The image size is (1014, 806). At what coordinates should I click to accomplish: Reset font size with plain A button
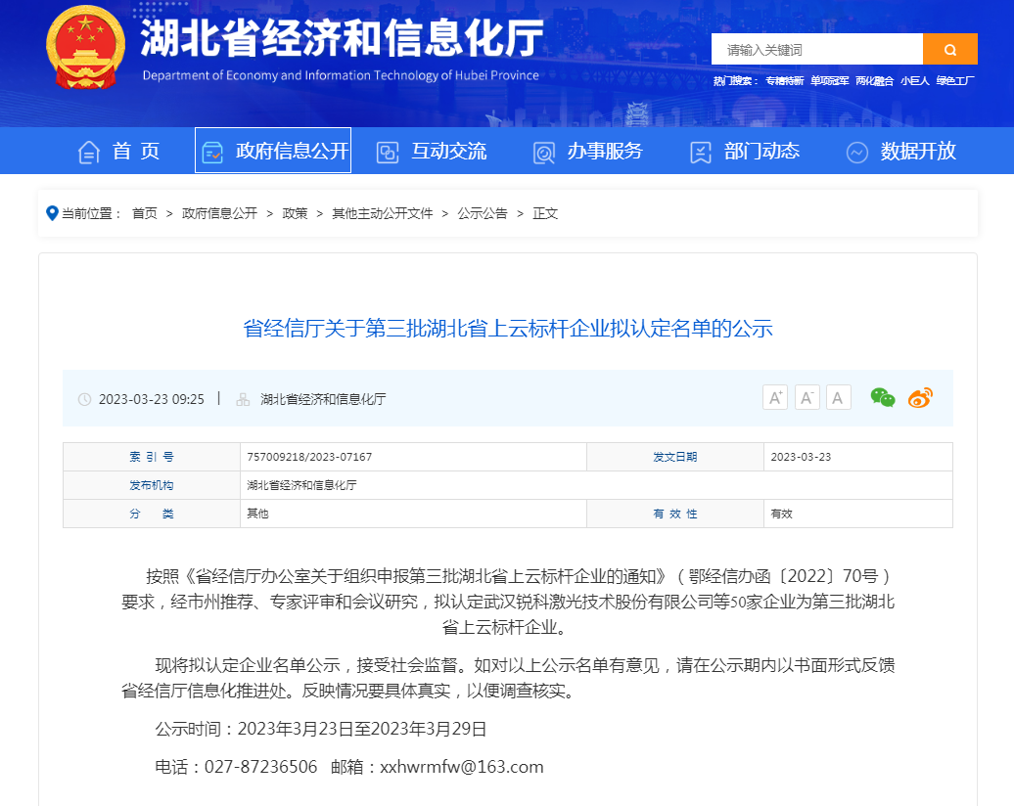click(839, 397)
